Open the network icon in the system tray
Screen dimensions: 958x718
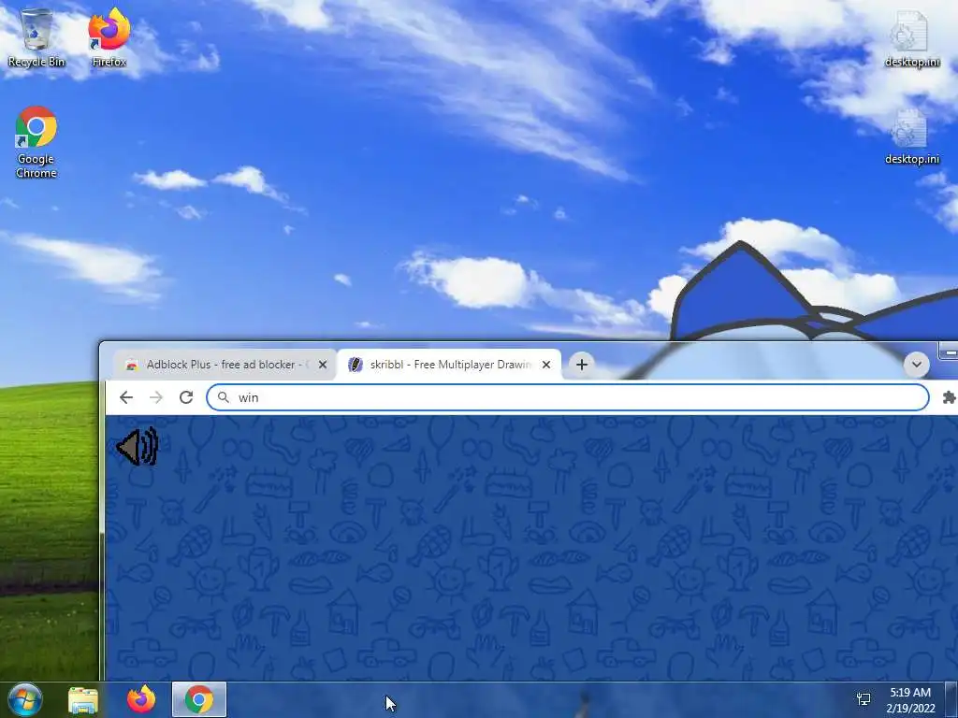point(864,699)
